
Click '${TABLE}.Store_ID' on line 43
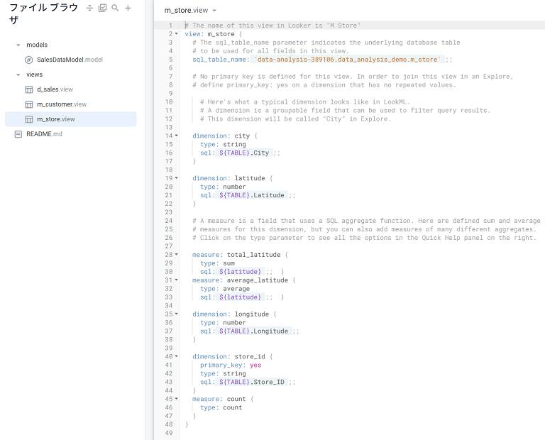pos(252,382)
